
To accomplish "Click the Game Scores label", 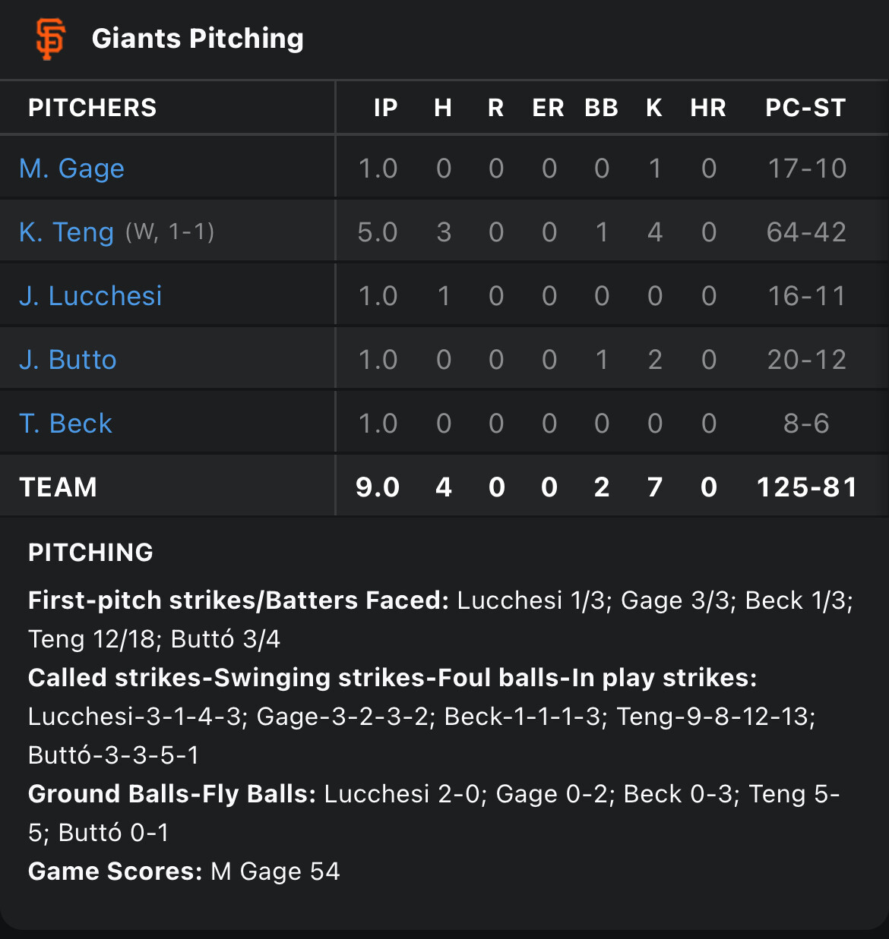I will [x=115, y=871].
